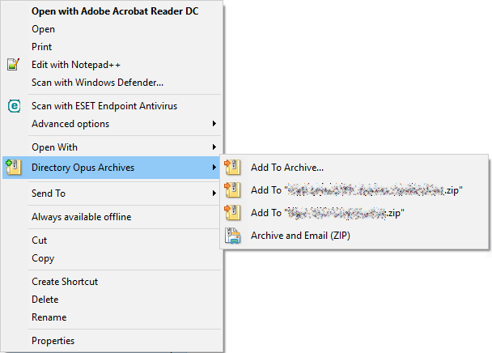This screenshot has height=353, width=492.
Task: Expand the Send To submenu arrow
Action: (214, 193)
